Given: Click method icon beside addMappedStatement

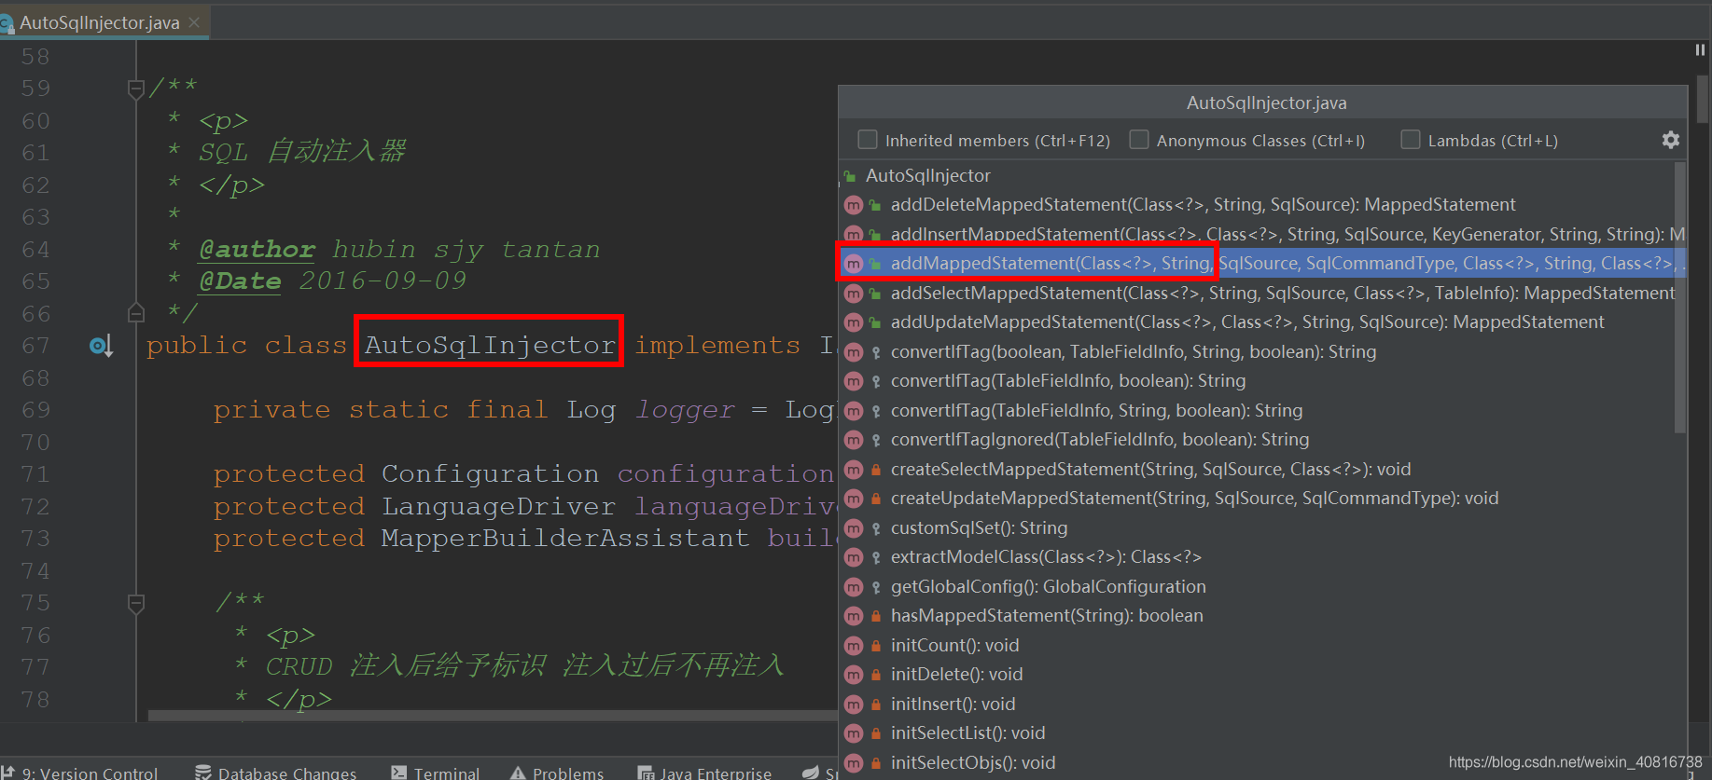Looking at the screenshot, I should (x=853, y=264).
